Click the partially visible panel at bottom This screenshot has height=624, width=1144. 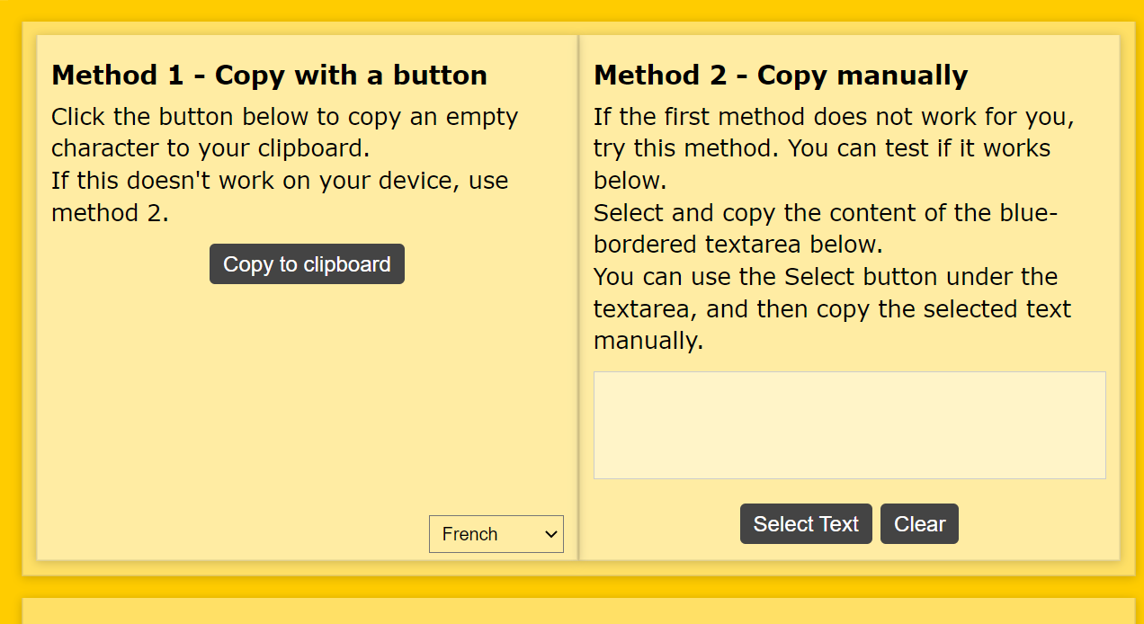coord(577,611)
